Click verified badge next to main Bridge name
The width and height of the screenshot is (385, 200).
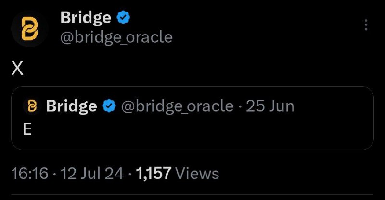(124, 18)
